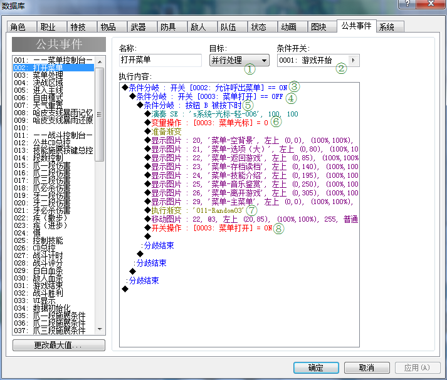The image size is (447, 380).
Task: Select event 032 战斗胜利
Action: (x=53, y=293)
